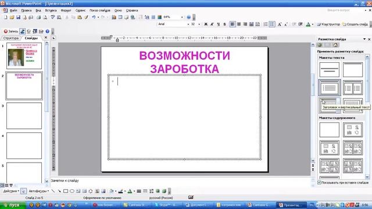Select the Arrow drawing tool
The height and width of the screenshot is (209, 372).
[59, 191]
